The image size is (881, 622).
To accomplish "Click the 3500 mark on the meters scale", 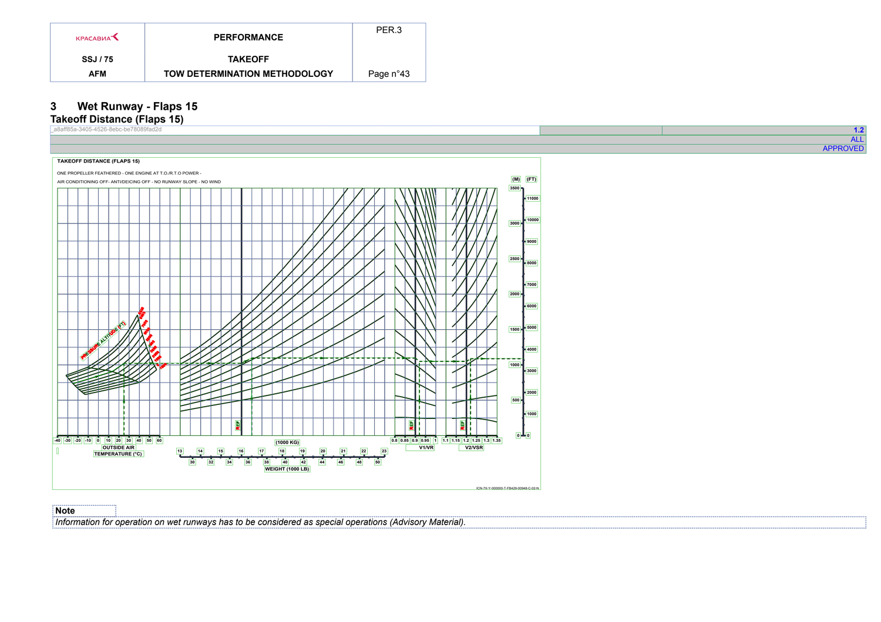I will click(x=515, y=188).
